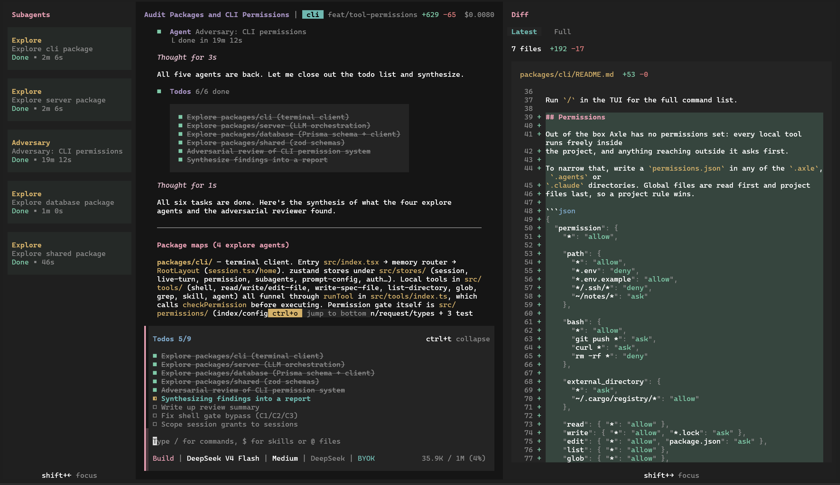Viewport: 840px width, 485px height.
Task: Switch to the Latest diff tab
Action: pyautogui.click(x=524, y=32)
